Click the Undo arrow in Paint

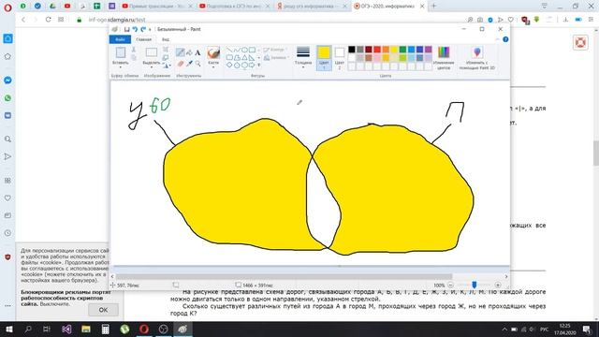(135, 29)
